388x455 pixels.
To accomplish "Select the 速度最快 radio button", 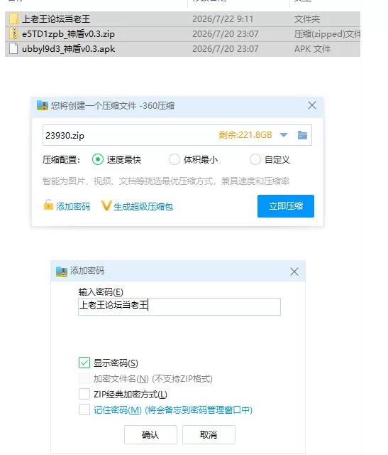I will tap(98, 159).
